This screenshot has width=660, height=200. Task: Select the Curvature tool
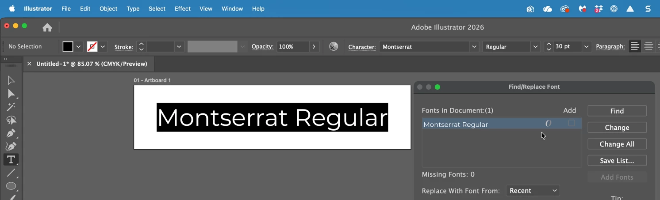point(11,146)
